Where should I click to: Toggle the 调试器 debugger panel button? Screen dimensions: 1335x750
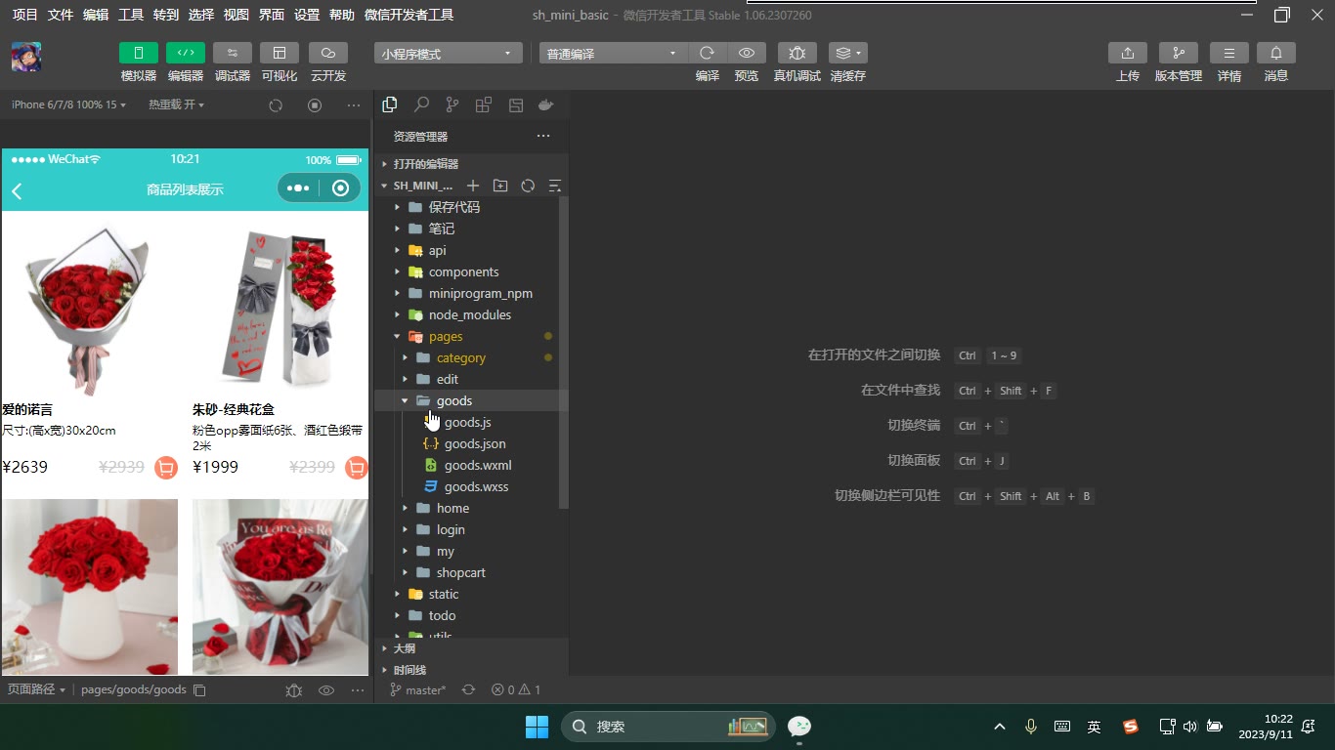tap(233, 53)
